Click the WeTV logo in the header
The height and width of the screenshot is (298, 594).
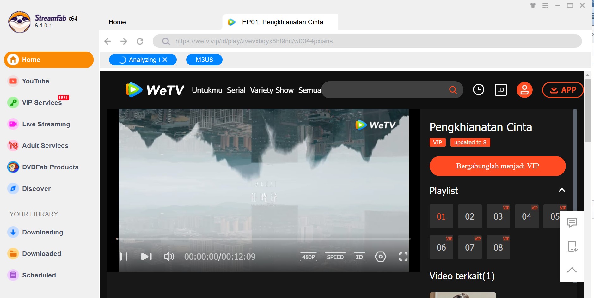(x=155, y=90)
